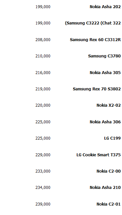Viewport: 122px width, 215px height.
Task: Select Samsung Rex 70 S3802 entry
Action: 97,89
